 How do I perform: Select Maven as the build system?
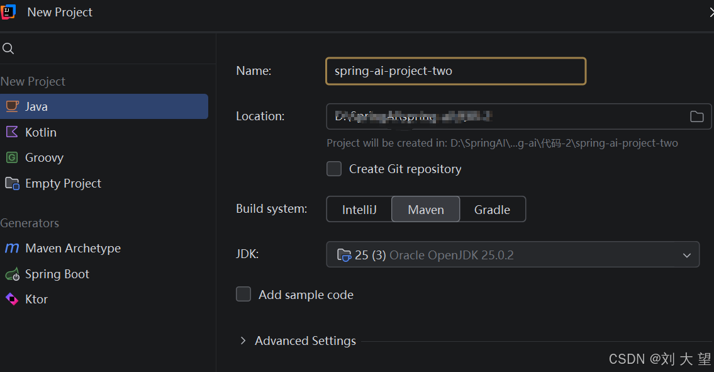[426, 210]
